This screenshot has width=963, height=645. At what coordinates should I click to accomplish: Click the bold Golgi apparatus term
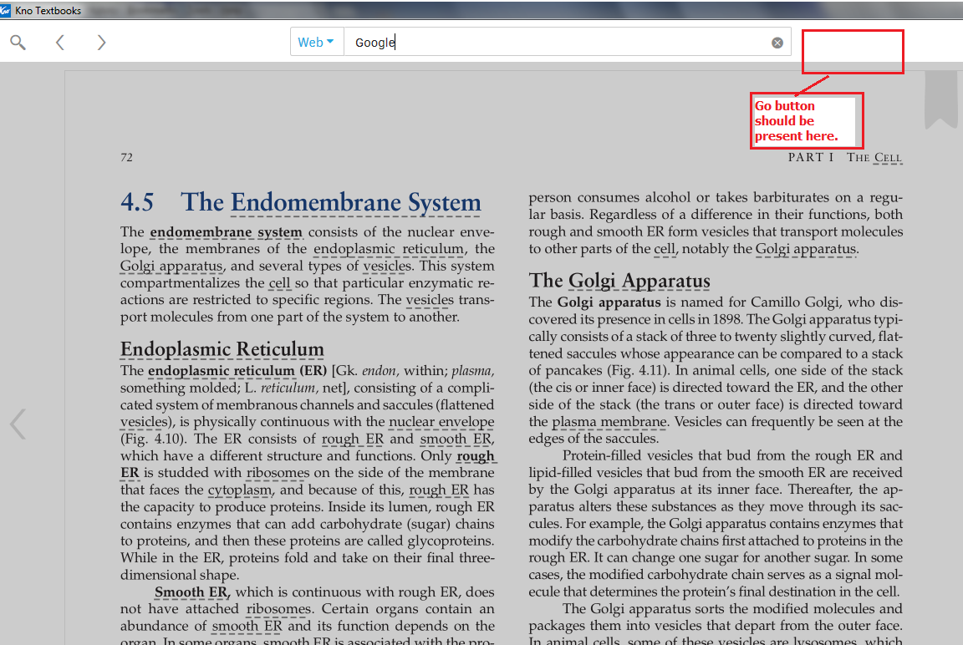(609, 302)
